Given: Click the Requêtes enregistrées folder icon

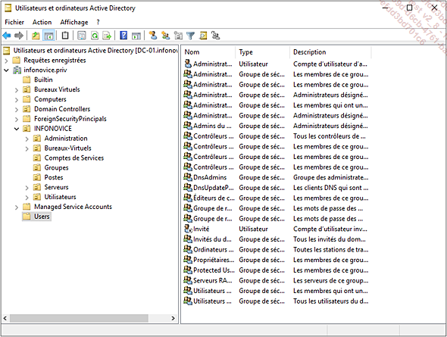Looking at the screenshot, I should [17, 60].
